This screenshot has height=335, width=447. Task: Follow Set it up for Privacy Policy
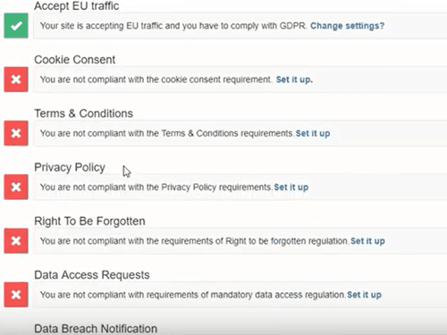click(291, 188)
